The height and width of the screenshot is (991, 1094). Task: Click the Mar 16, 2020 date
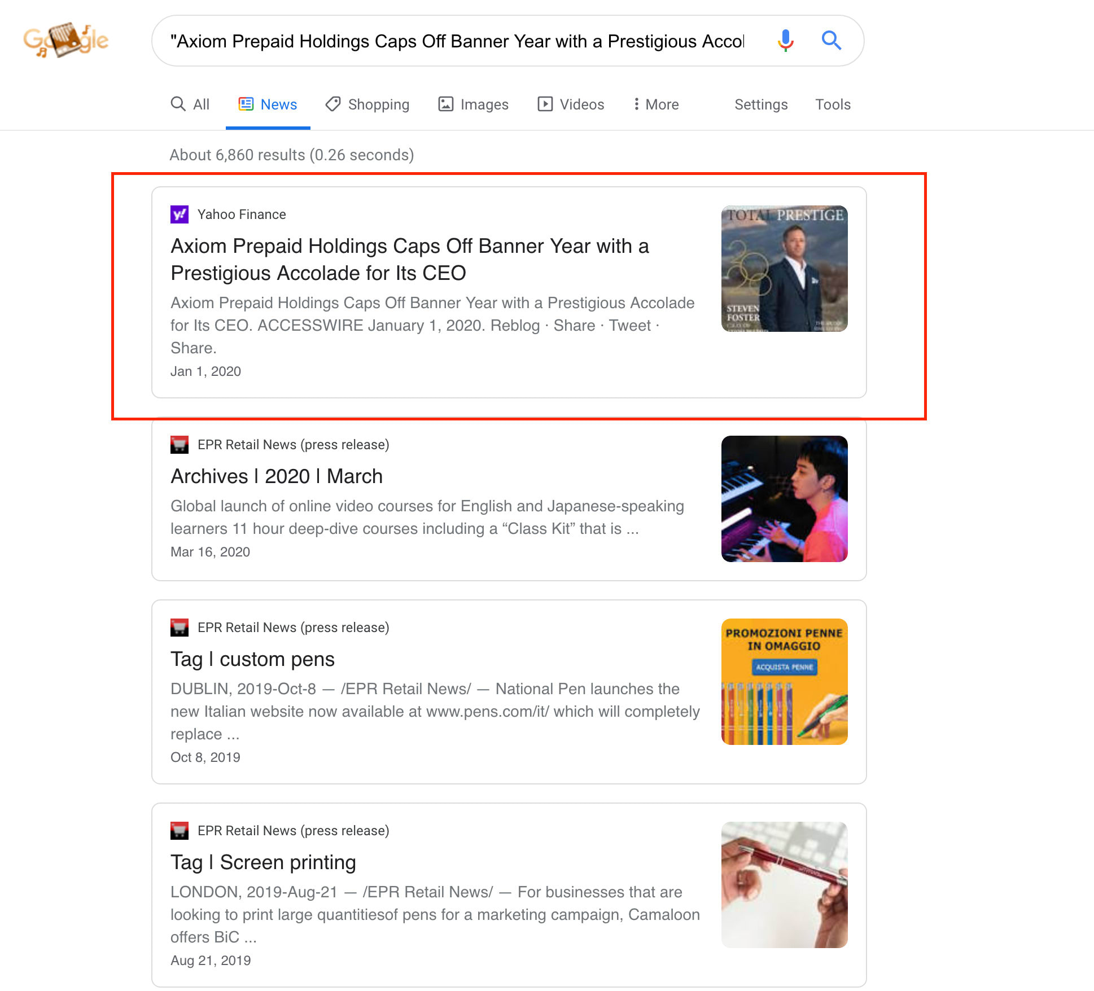tap(210, 552)
